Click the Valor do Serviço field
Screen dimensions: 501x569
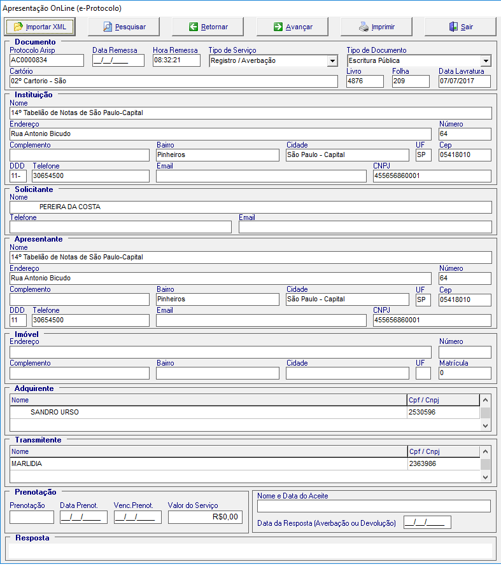pyautogui.click(x=205, y=518)
